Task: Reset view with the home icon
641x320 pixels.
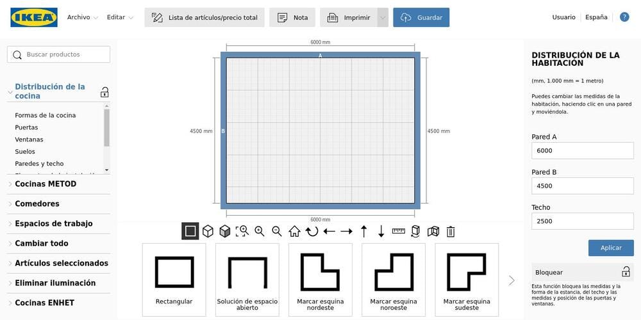Action: [294, 231]
